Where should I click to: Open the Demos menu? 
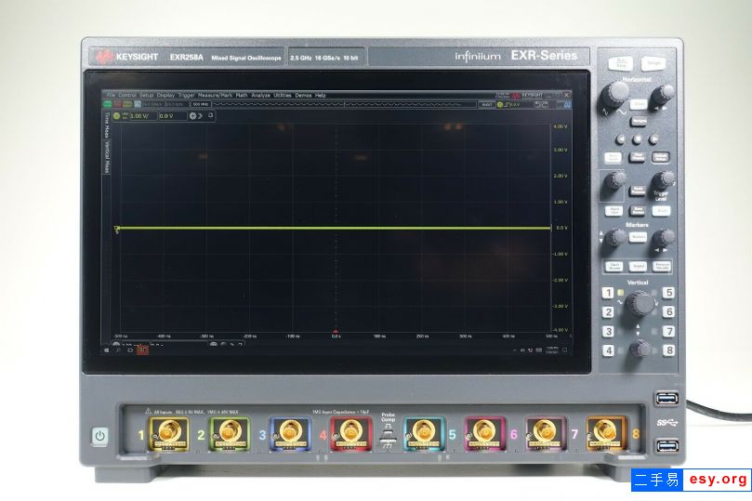[303, 95]
